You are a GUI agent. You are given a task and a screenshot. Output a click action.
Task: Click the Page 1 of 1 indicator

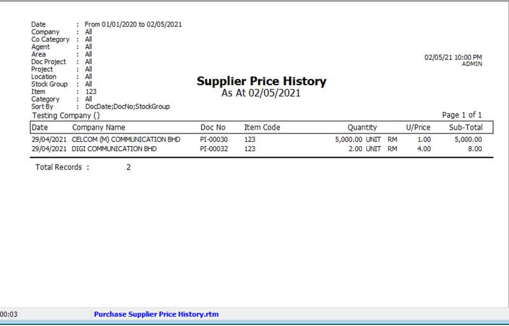coord(462,115)
